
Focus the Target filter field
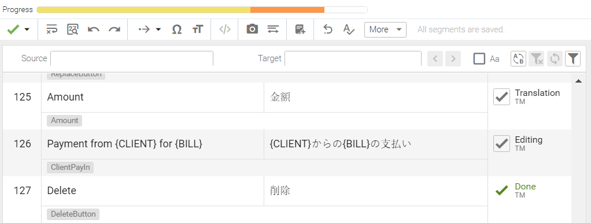[353, 58]
